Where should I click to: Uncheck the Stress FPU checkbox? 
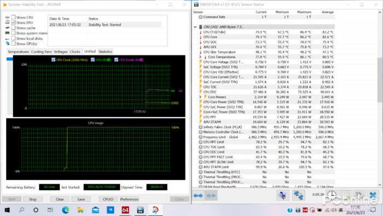pyautogui.click(x=14, y=22)
